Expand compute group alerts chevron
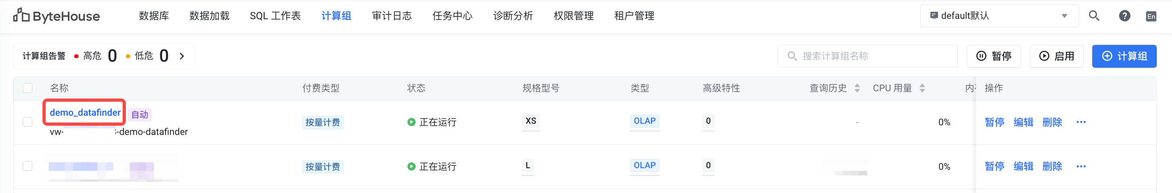Screen dimensions: 1172x193 [182, 56]
